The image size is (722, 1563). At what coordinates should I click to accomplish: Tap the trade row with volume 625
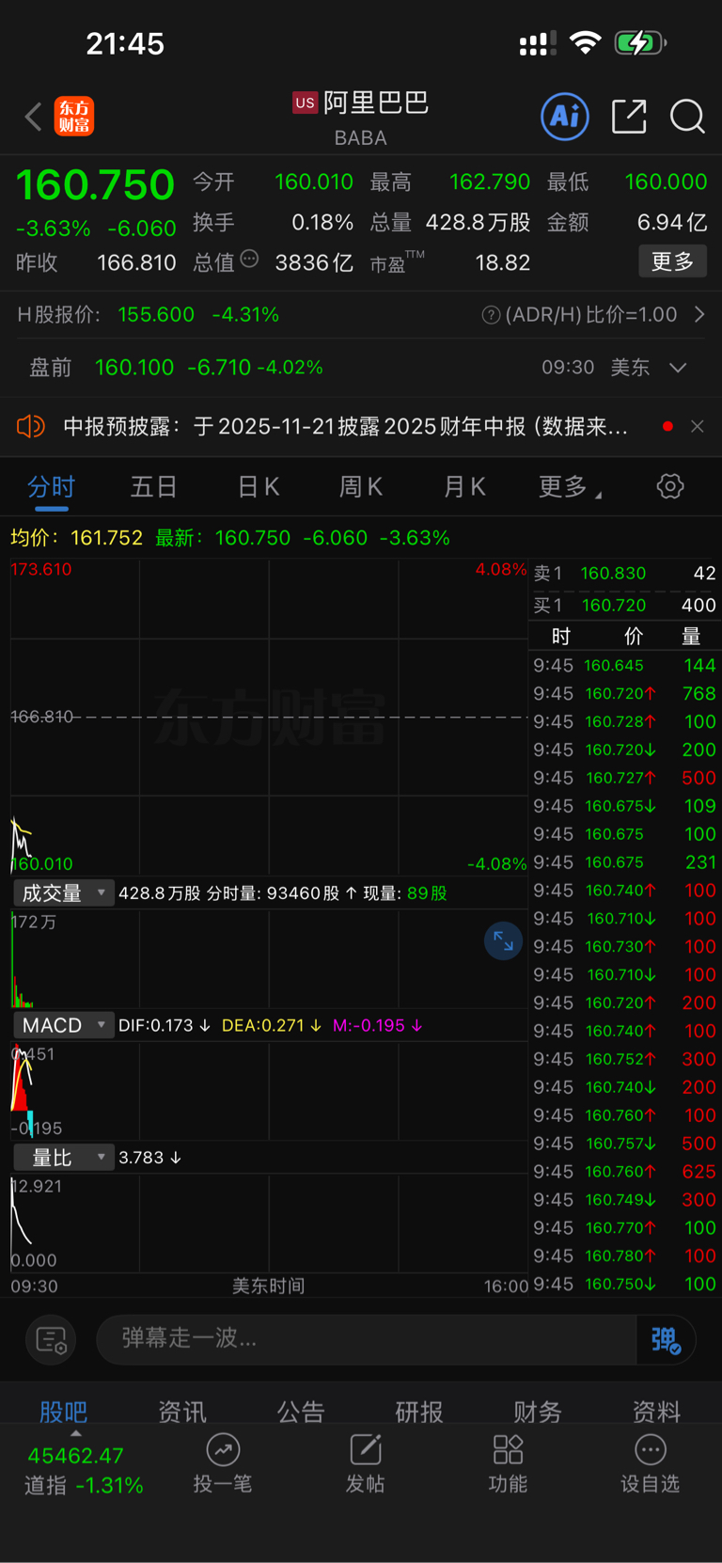click(625, 1172)
